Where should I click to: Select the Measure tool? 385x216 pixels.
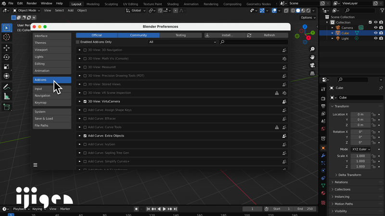tap(7, 96)
